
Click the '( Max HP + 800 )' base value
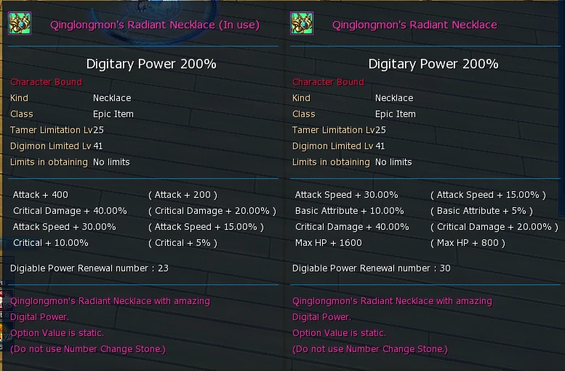click(468, 243)
